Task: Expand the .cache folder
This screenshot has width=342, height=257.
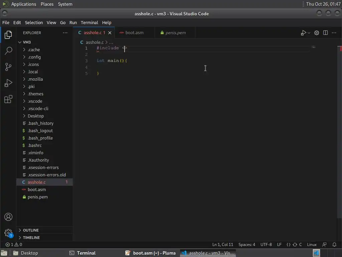Action: (x=44, y=50)
